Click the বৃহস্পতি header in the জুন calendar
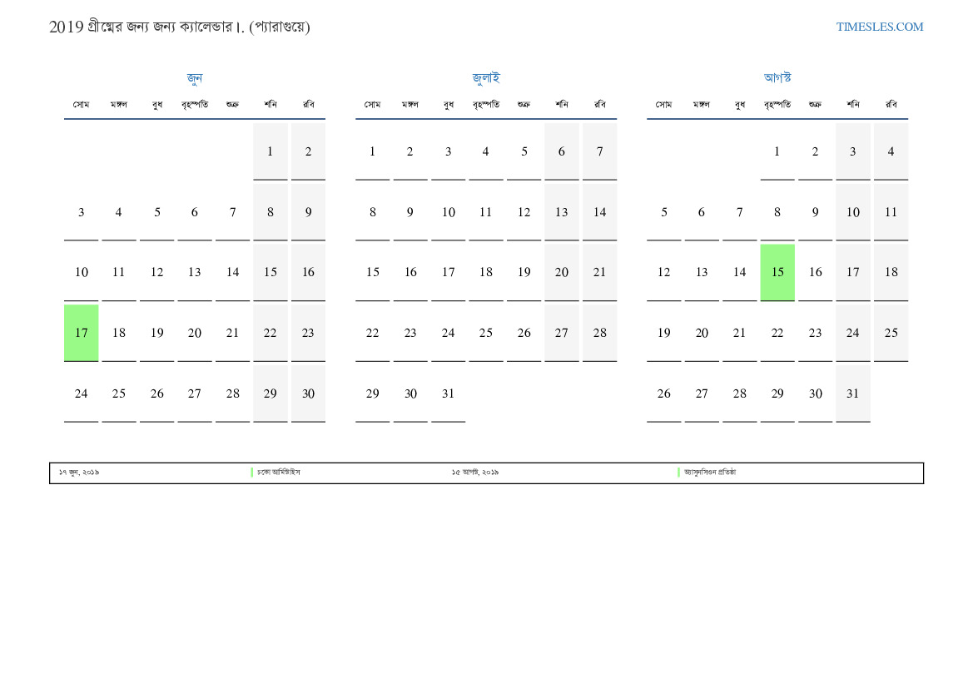973x688 pixels. [x=195, y=104]
